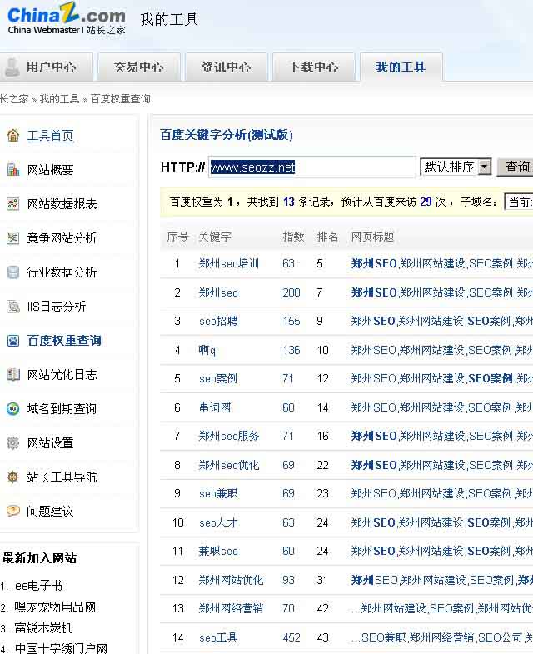Click the keyword 串词网
The image size is (533, 654).
(215, 407)
